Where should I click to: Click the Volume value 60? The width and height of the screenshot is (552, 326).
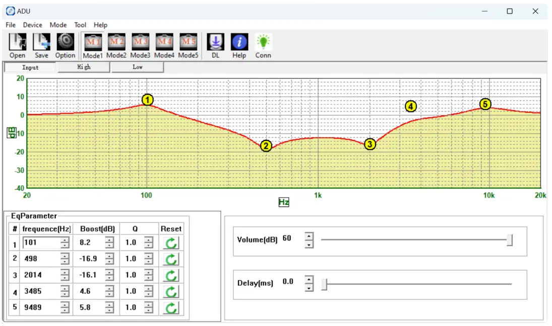pos(287,238)
